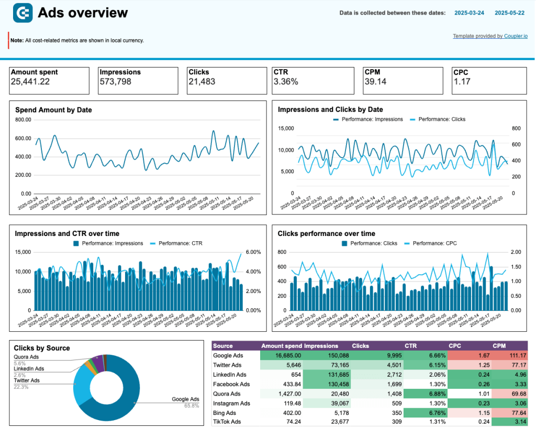Select the end date 2025-05-22
This screenshot has width=536, height=428.
coord(509,13)
